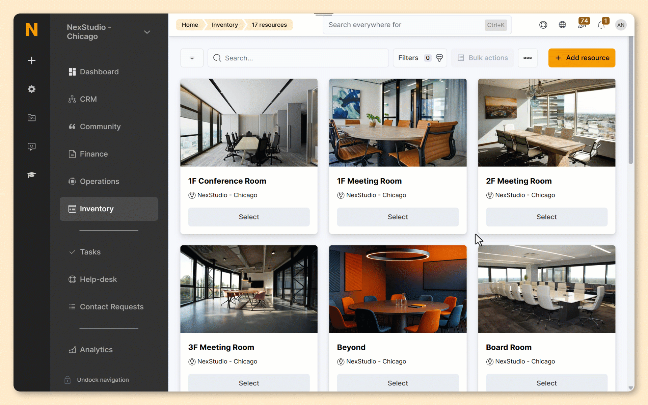Open Beyond room photo

[398, 289]
